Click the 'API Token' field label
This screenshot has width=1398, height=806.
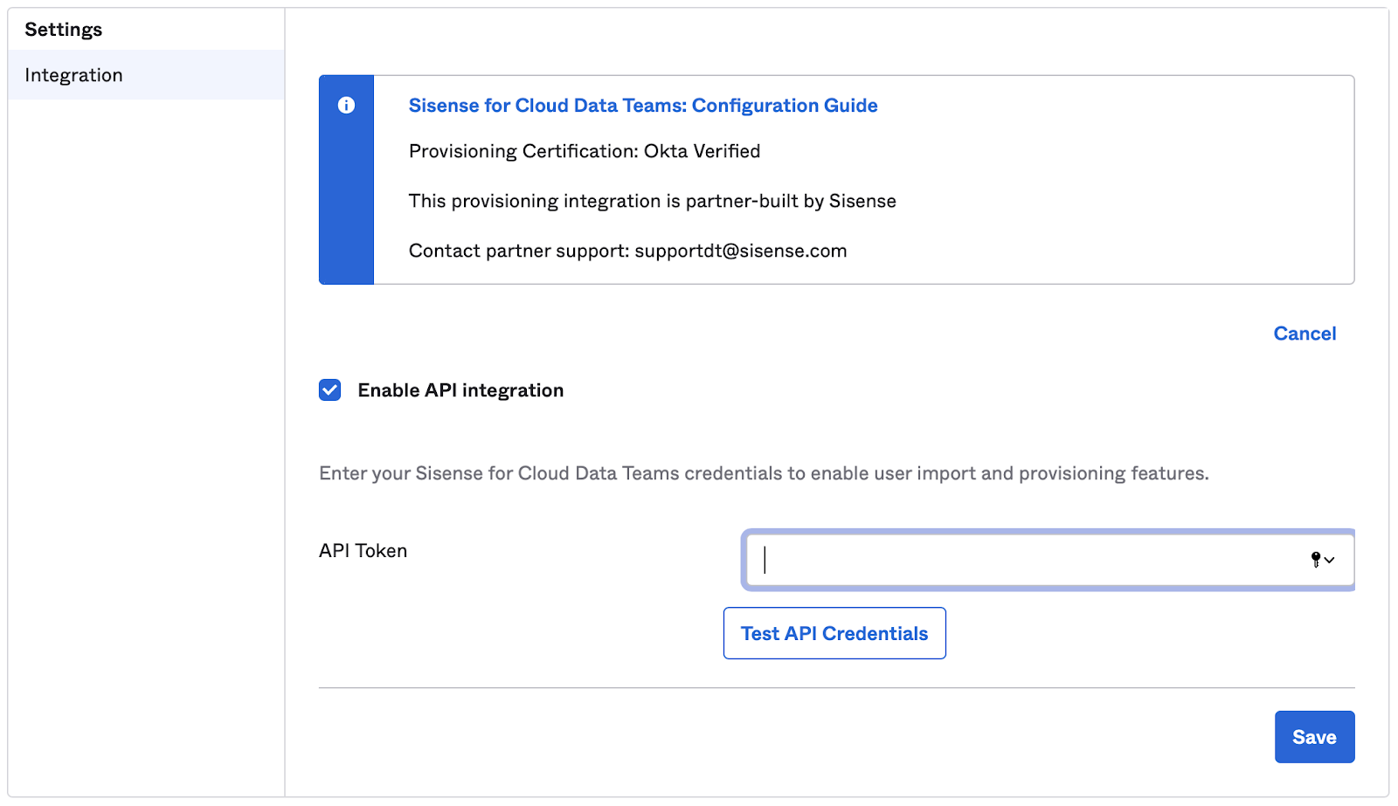point(363,551)
